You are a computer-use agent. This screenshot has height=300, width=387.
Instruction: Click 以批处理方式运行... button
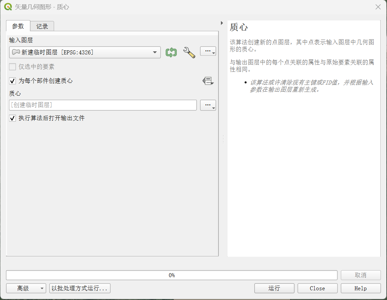pyautogui.click(x=80, y=288)
